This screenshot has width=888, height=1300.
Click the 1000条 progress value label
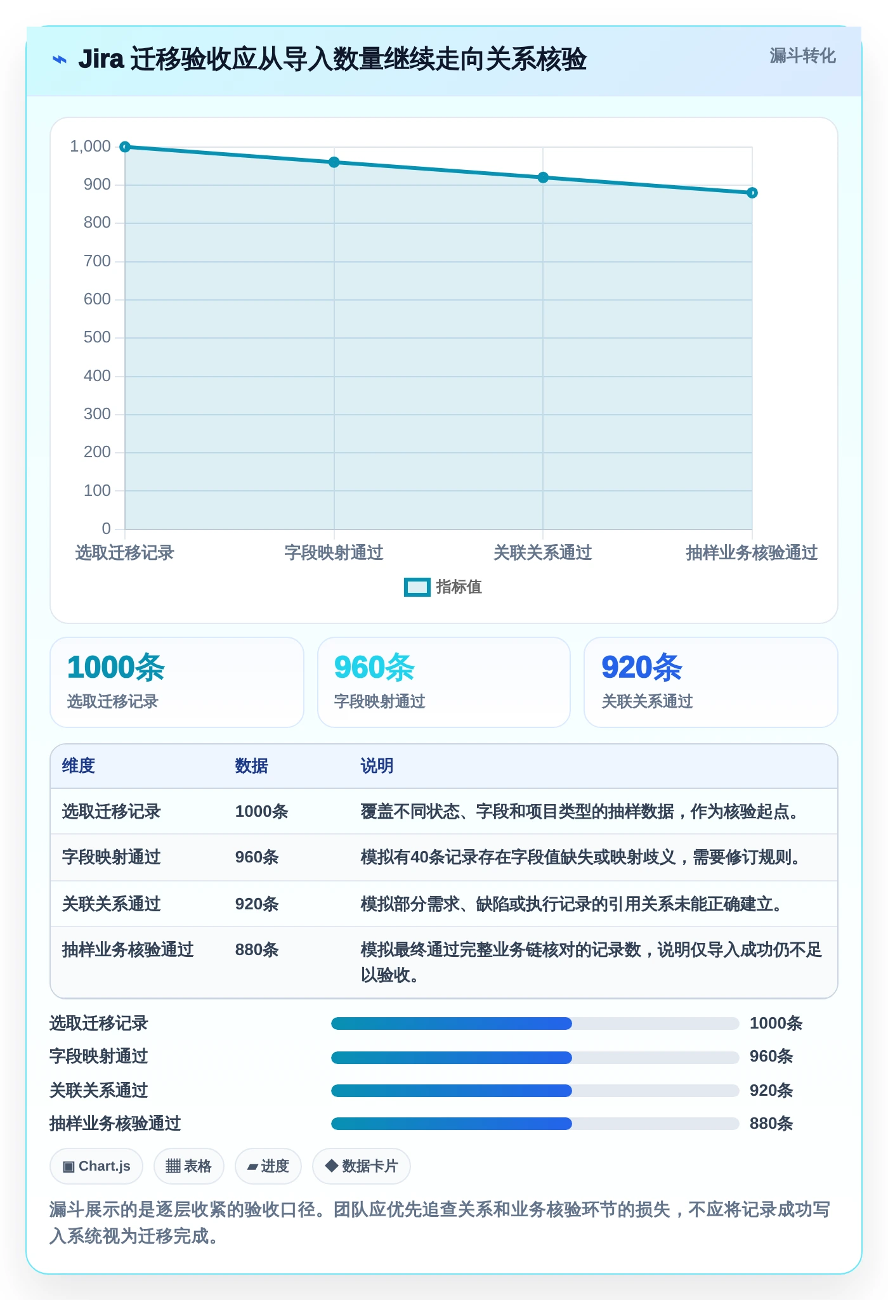point(776,1024)
